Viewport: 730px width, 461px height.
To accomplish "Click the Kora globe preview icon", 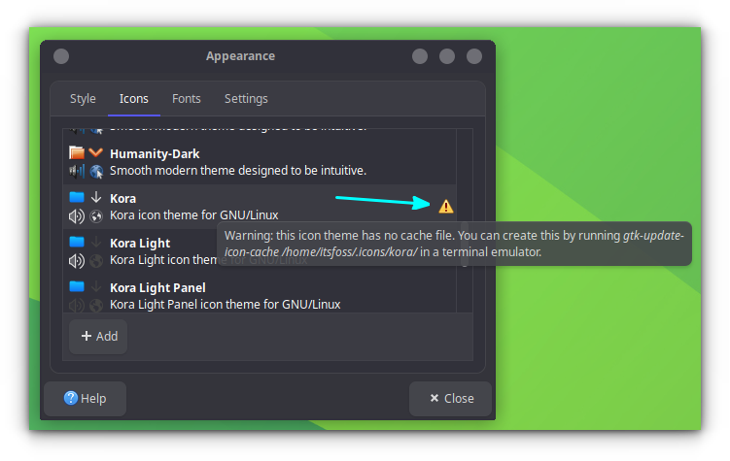I will pos(96,216).
